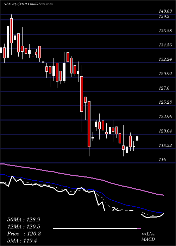Screen dimensions: 176x246
Task: Click the 136.88 price axis label
Action: tap(165, 31)
